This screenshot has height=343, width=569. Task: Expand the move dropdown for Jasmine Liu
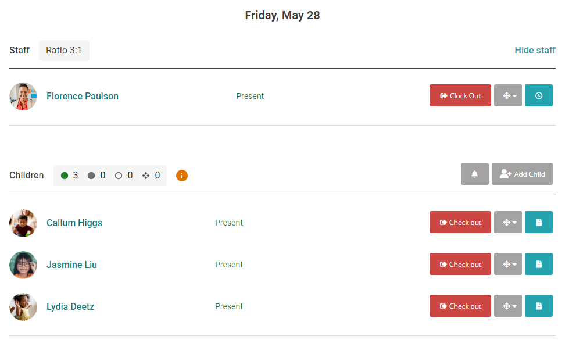coord(508,264)
